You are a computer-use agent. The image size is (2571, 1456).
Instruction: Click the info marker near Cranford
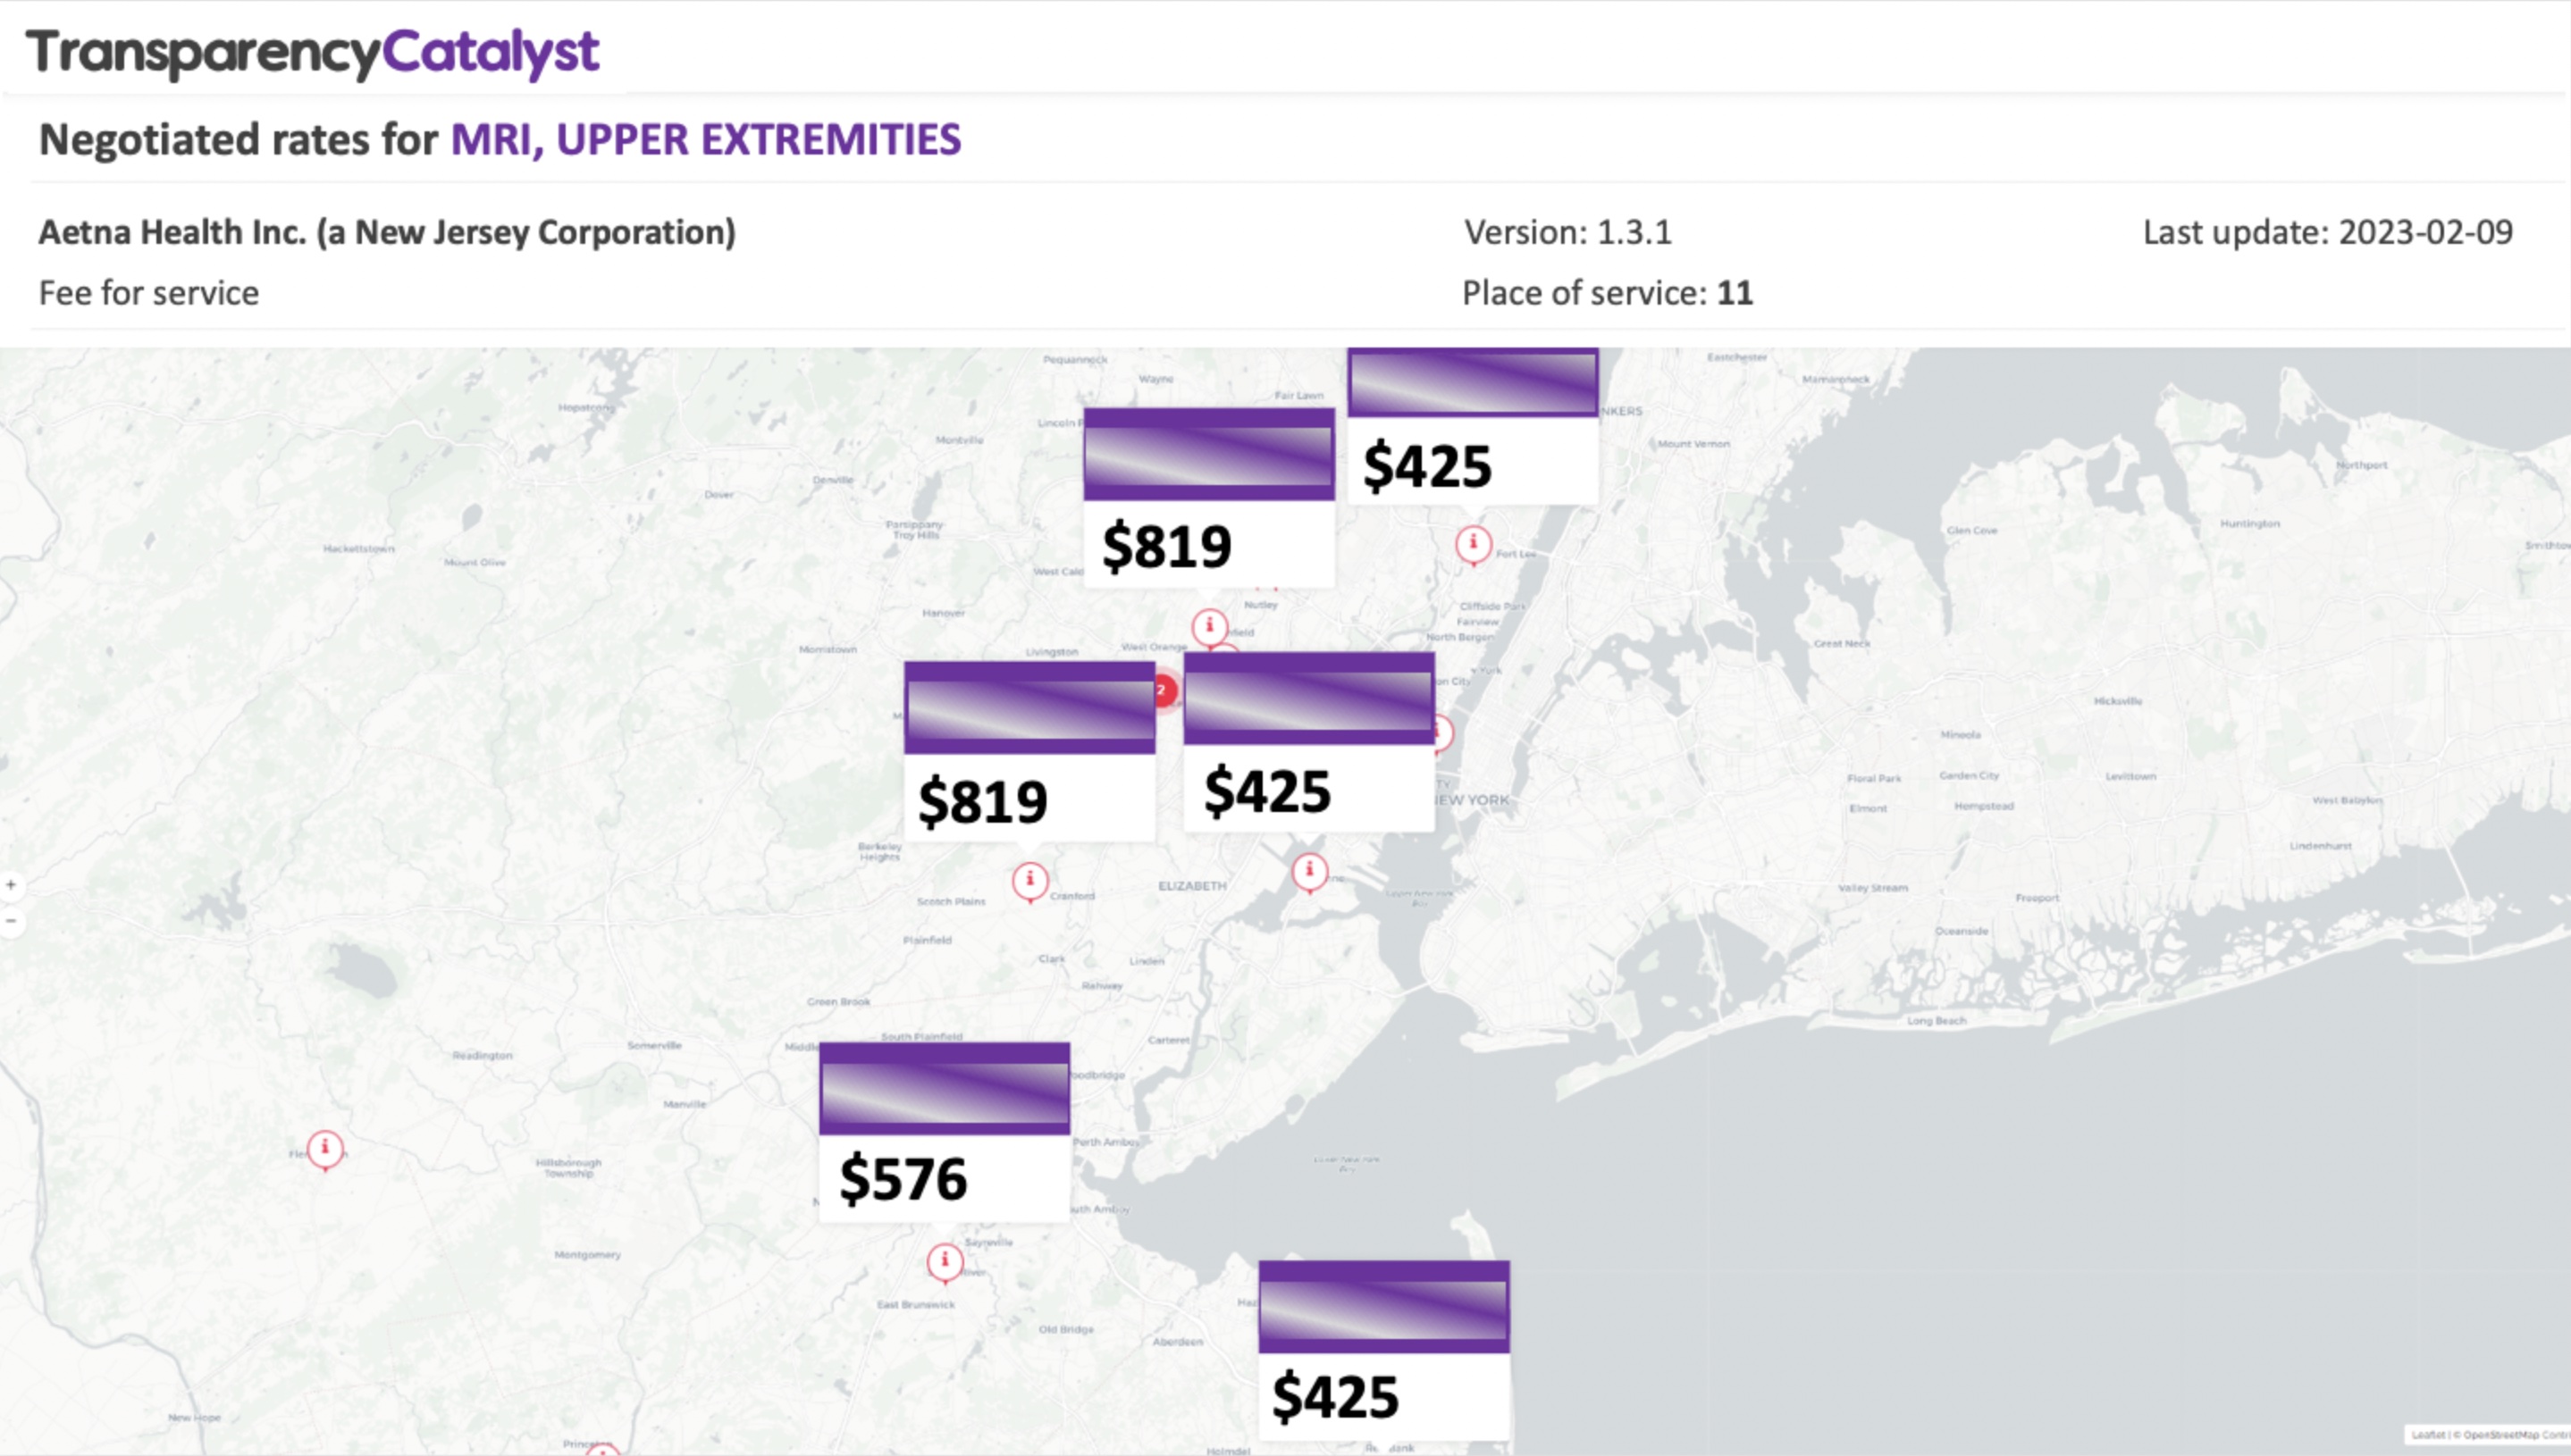(1030, 882)
